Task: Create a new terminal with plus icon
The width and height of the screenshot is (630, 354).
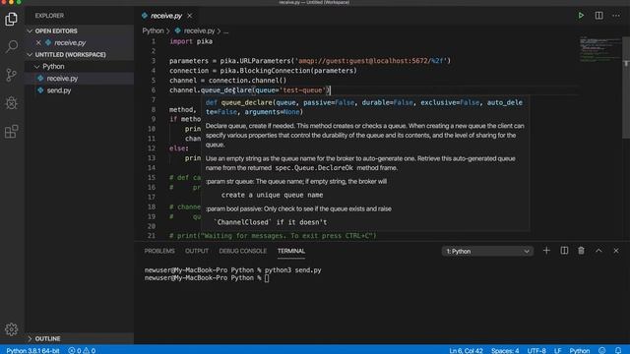Action: [546, 251]
